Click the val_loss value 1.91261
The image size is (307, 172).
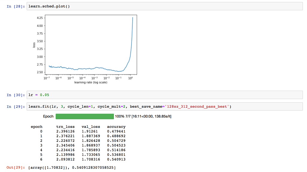90,131
